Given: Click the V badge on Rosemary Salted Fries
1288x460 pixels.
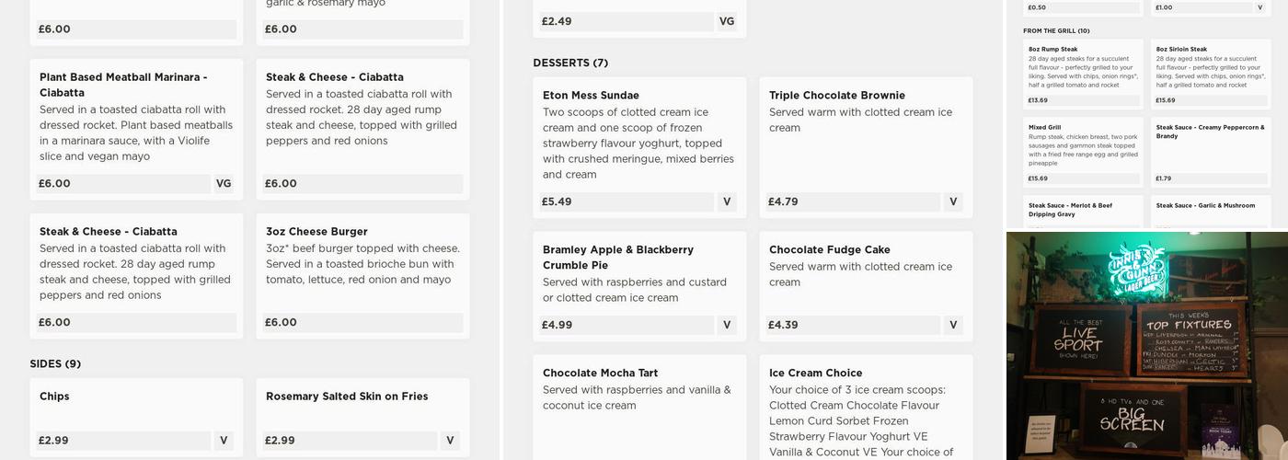Looking at the screenshot, I should [450, 441].
